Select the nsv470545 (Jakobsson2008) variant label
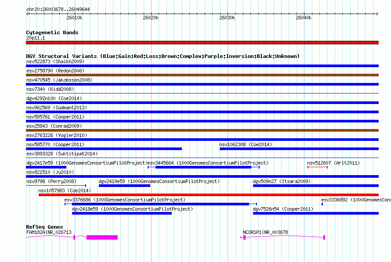The width and height of the screenshot is (391, 262). 59,80
